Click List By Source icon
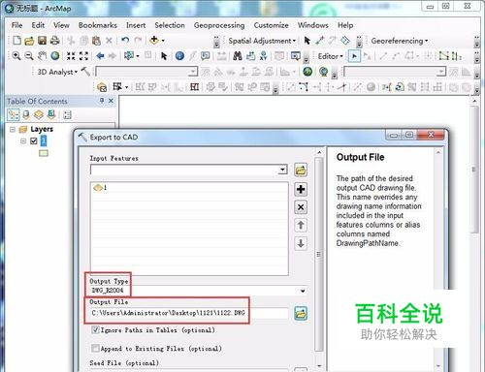485x372 pixels. click(x=26, y=114)
